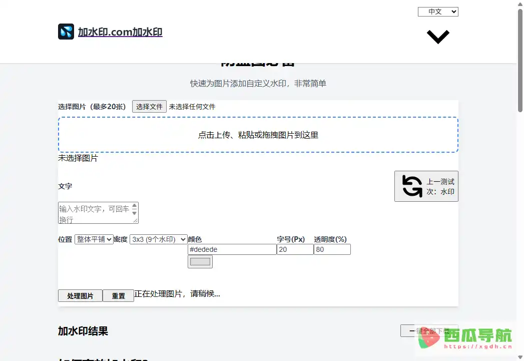Click the 颜色 label
The width and height of the screenshot is (524, 361).
195,239
